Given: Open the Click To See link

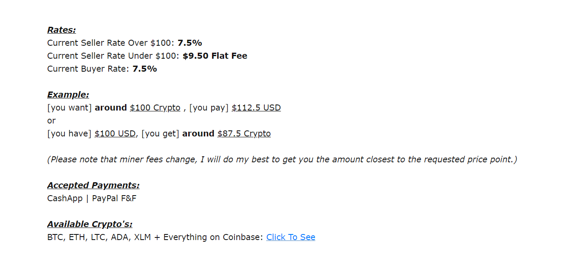Looking at the screenshot, I should coord(291,237).
